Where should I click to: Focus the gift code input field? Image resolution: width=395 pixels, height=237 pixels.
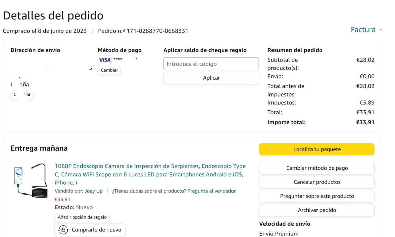(x=211, y=64)
